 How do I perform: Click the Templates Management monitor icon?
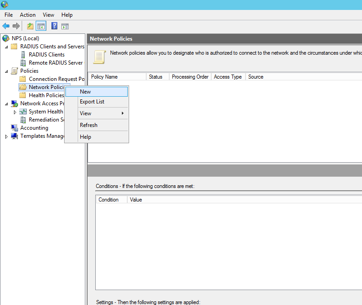pyautogui.click(x=14, y=136)
